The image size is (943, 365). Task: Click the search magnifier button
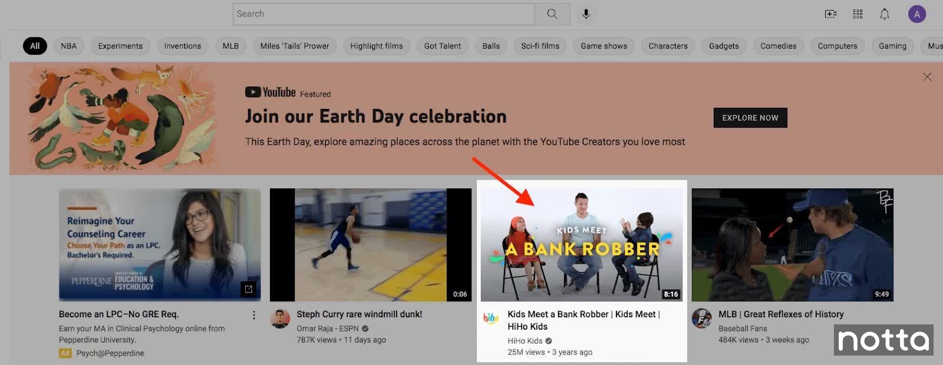[552, 14]
